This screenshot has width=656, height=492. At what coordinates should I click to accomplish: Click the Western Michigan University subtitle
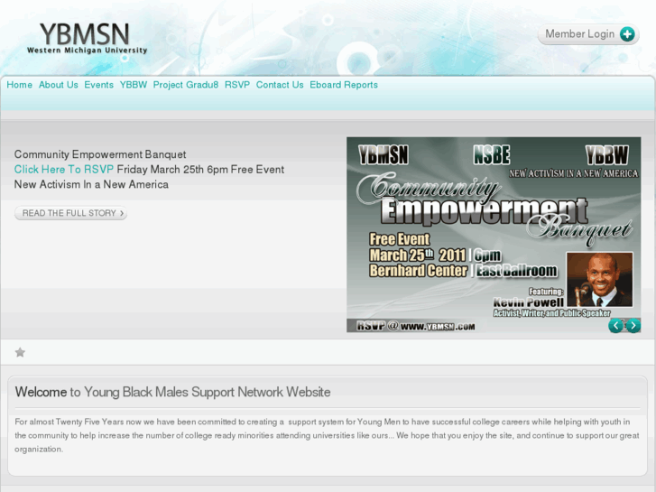pyautogui.click(x=87, y=51)
